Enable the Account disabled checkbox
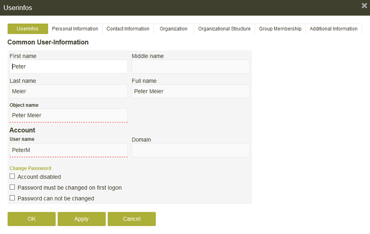 pyautogui.click(x=12, y=177)
